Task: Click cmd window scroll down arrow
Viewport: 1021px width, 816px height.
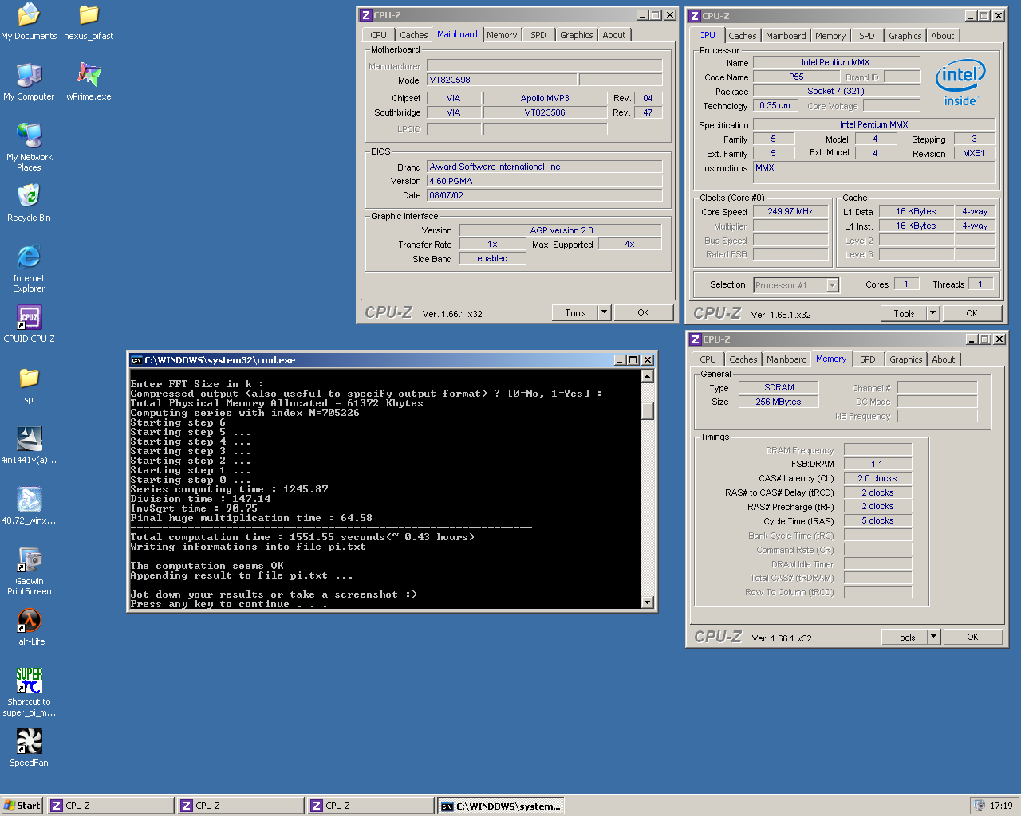Action: pyautogui.click(x=648, y=602)
